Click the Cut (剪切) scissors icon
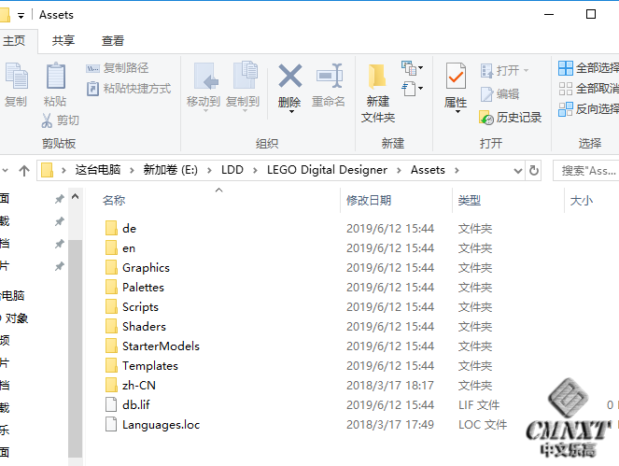Image resolution: width=619 pixels, height=466 pixels. (x=49, y=120)
